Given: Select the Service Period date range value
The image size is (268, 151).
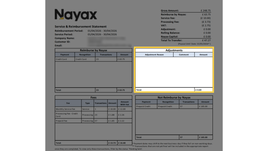Looking at the screenshot, I should (102, 34).
